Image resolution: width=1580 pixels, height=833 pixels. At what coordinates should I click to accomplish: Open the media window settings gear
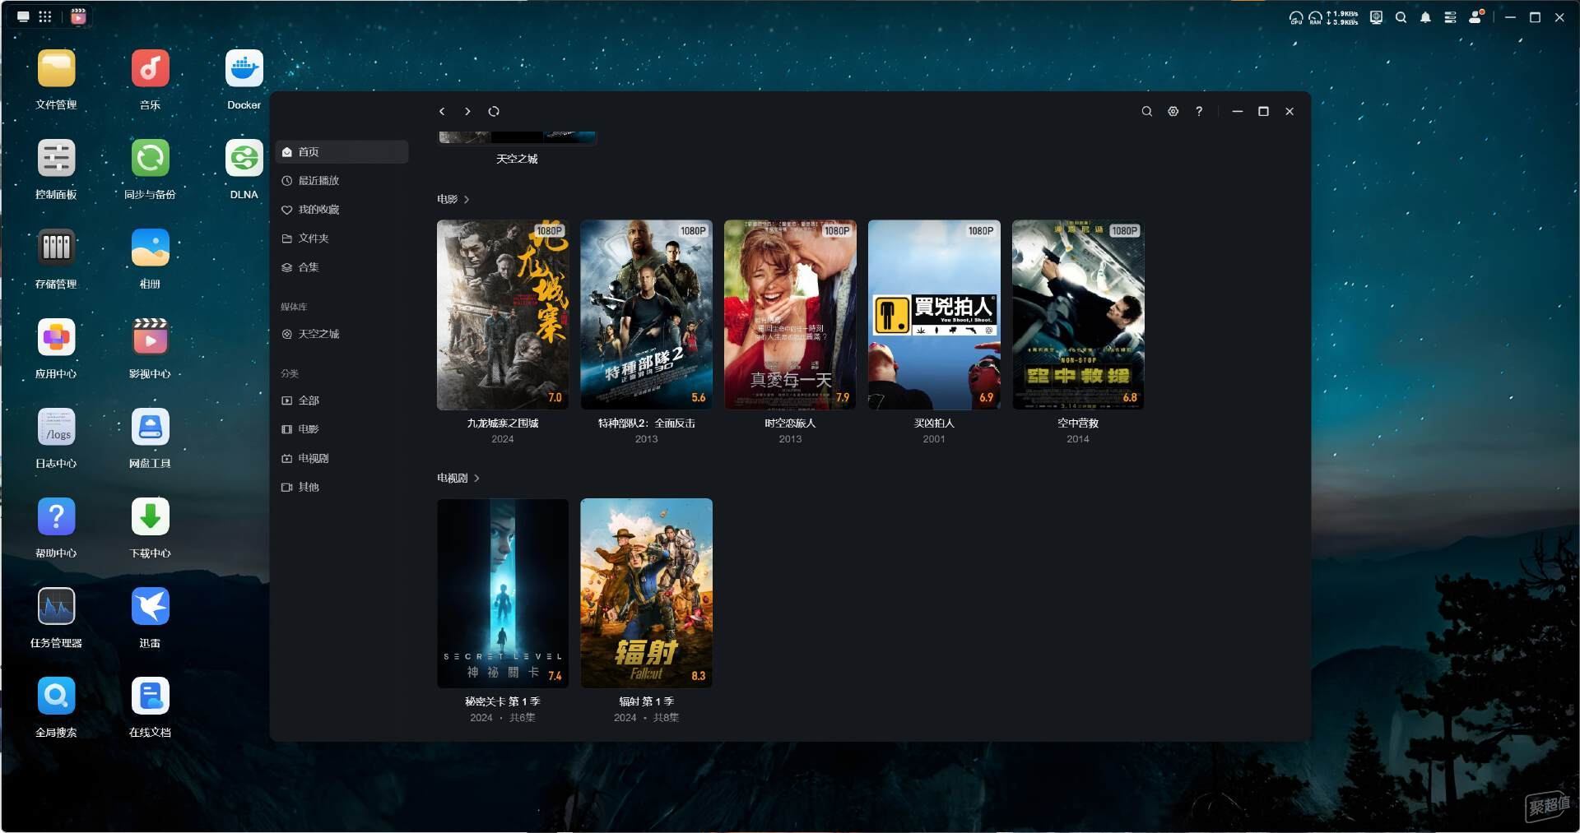1173,112
